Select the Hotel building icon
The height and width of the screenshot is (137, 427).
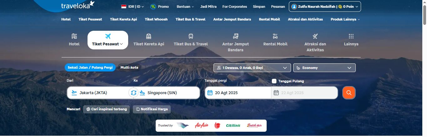pos(74,36)
